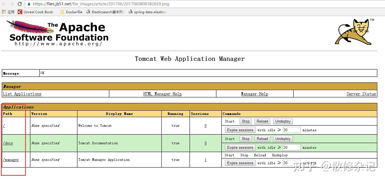Screen dimensions: 385x182
Task: Click the Display Name column header
Action: click(x=119, y=114)
